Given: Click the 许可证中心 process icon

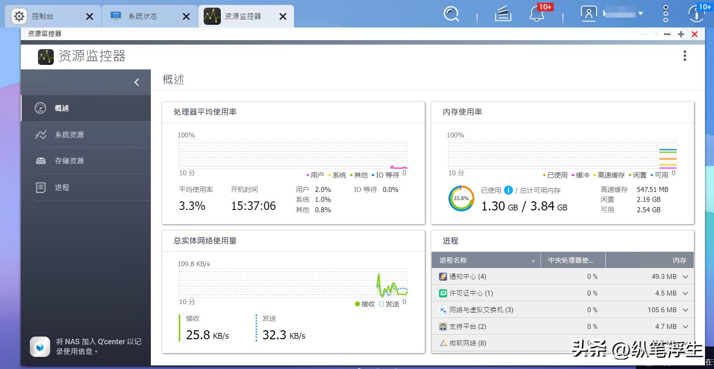Looking at the screenshot, I should tap(443, 293).
